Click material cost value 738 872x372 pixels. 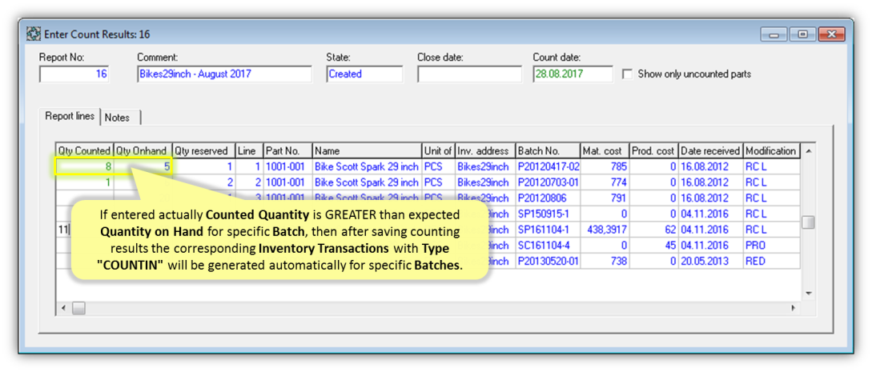pyautogui.click(x=605, y=261)
